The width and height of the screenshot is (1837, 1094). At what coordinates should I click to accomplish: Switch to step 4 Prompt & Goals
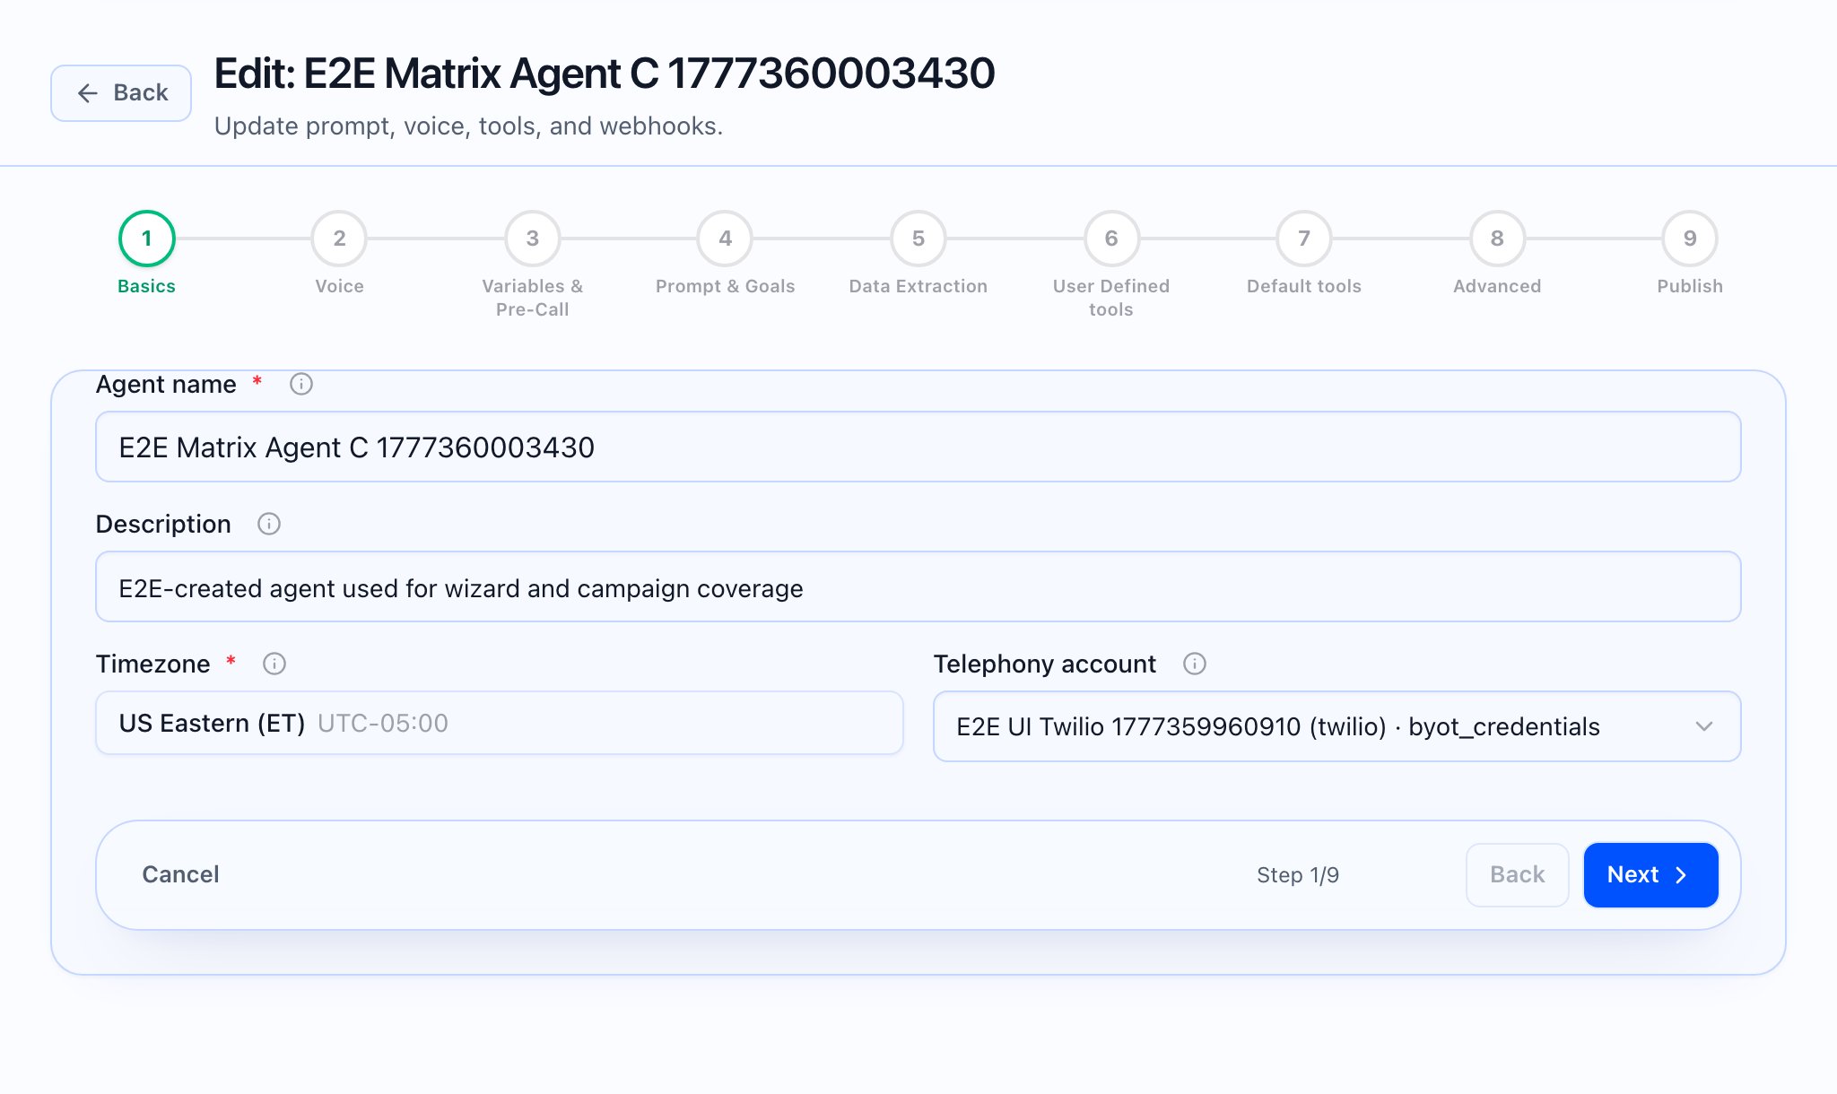point(726,239)
